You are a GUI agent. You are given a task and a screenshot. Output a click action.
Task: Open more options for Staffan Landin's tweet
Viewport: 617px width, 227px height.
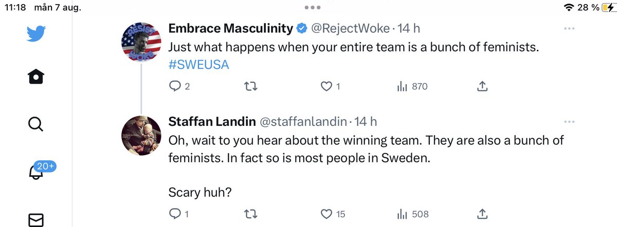(x=569, y=122)
